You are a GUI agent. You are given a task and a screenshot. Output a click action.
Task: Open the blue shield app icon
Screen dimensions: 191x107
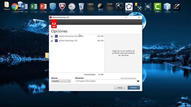tap(53, 6)
